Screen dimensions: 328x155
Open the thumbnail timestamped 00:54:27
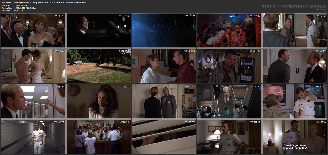295,66
